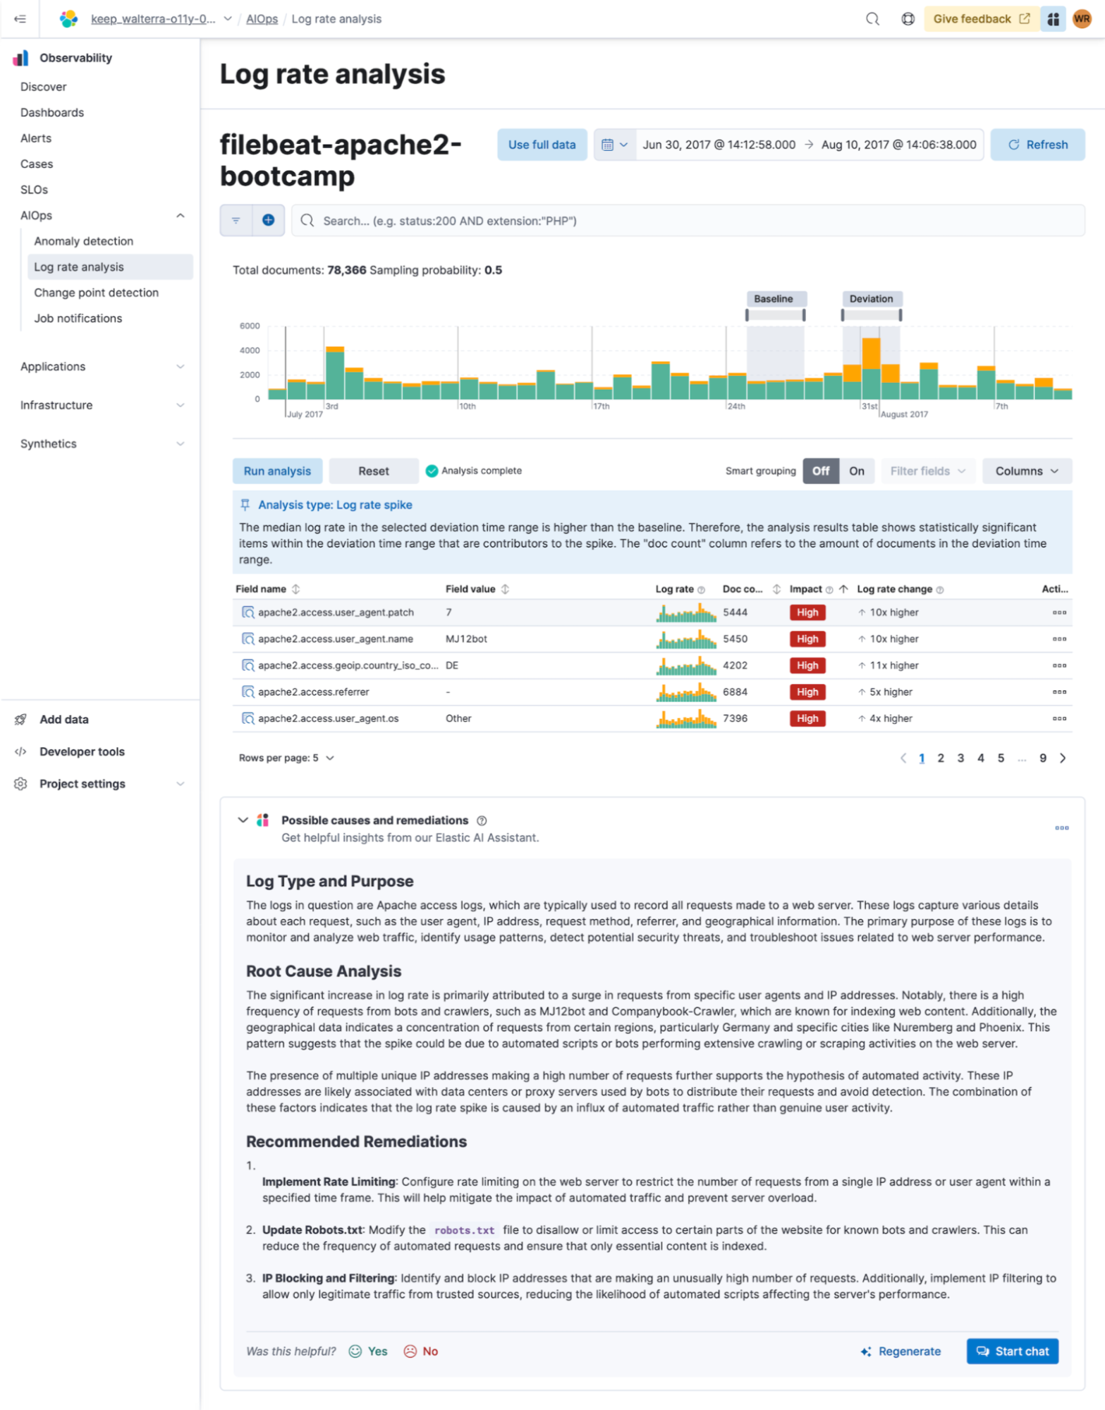1105x1410 pixels.
Task: Open Discover for apache2.access.user_agent.os row
Action: click(x=248, y=718)
